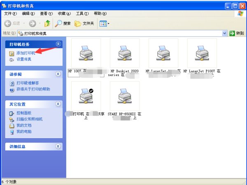Viewport: 247px width, 185px height.
Task: Select the START BP-650KII printer icon
Action: coord(125,96)
